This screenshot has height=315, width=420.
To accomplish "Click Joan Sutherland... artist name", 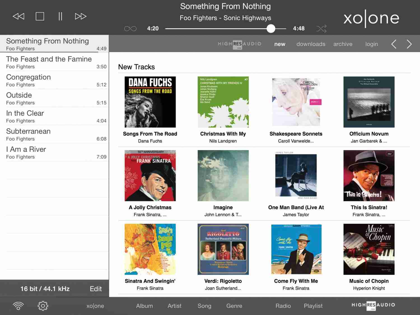I will (223, 288).
